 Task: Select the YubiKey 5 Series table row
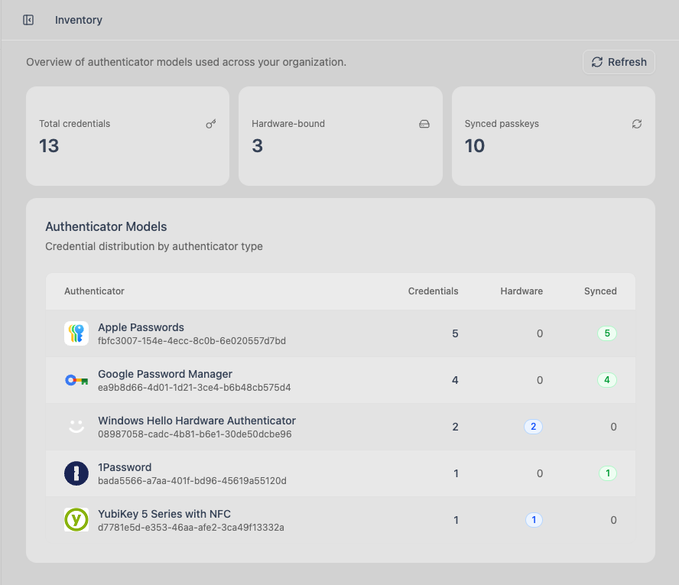[x=340, y=519]
